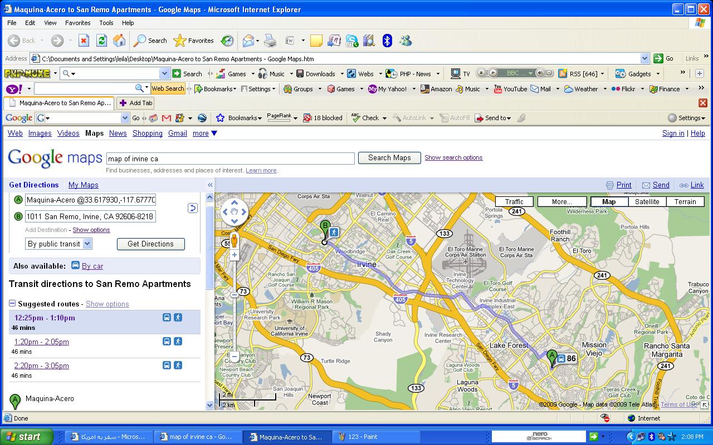The width and height of the screenshot is (713, 445).
Task: Zoom in with the map plus button
Action: point(235,255)
